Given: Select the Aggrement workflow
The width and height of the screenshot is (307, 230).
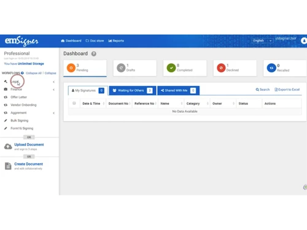Looking at the screenshot, I should (18, 113).
